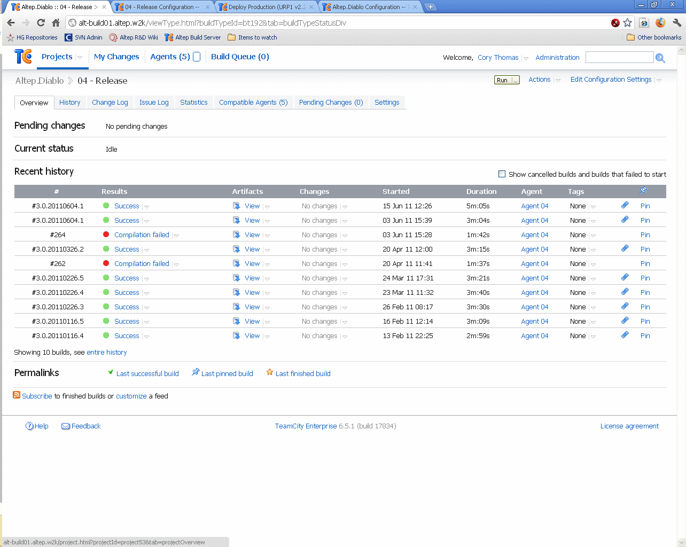Open Agent 04 link for #3.0.20110226.5
The width and height of the screenshot is (686, 547).
point(535,278)
